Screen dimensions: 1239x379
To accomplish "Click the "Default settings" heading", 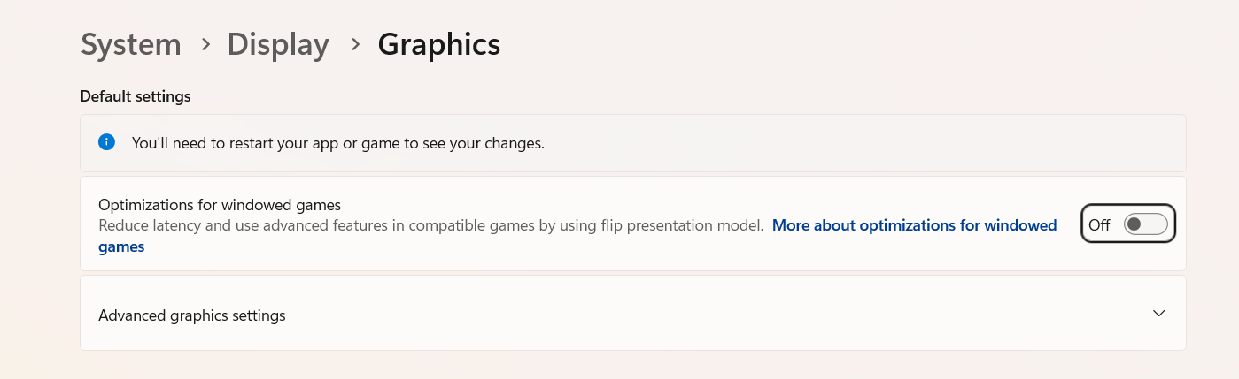I will tap(136, 96).
